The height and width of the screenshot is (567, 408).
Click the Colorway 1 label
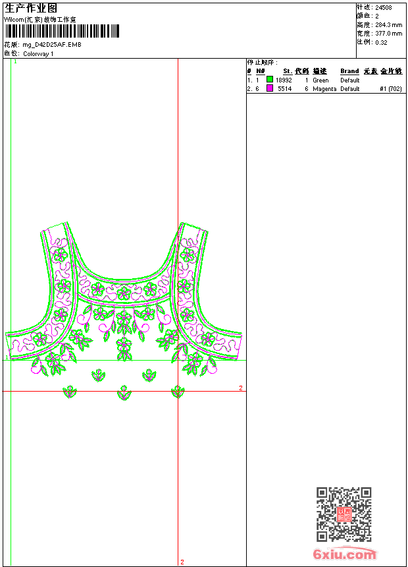38,53
